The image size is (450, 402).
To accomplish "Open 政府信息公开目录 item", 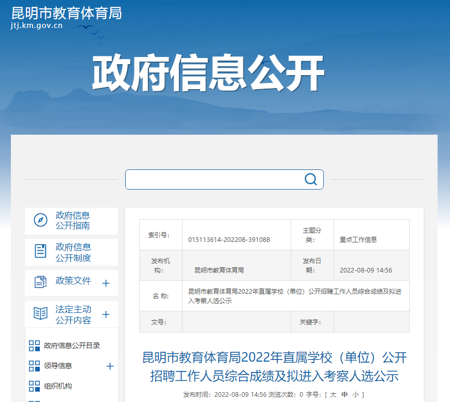I will (72, 346).
